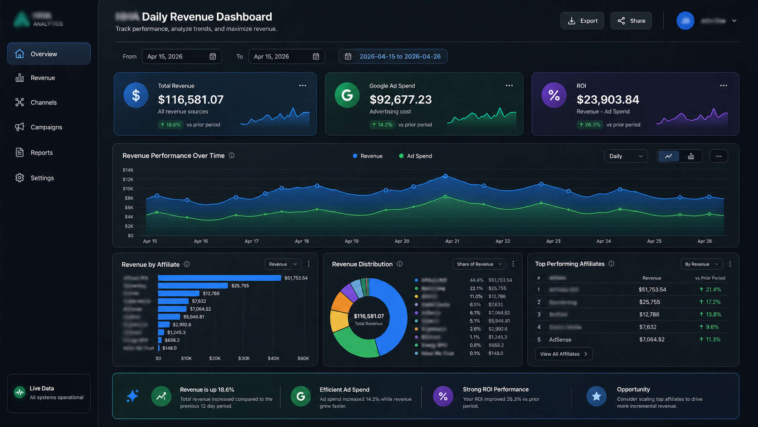Open the ROI card options menu
This screenshot has width=758, height=427.
click(724, 86)
